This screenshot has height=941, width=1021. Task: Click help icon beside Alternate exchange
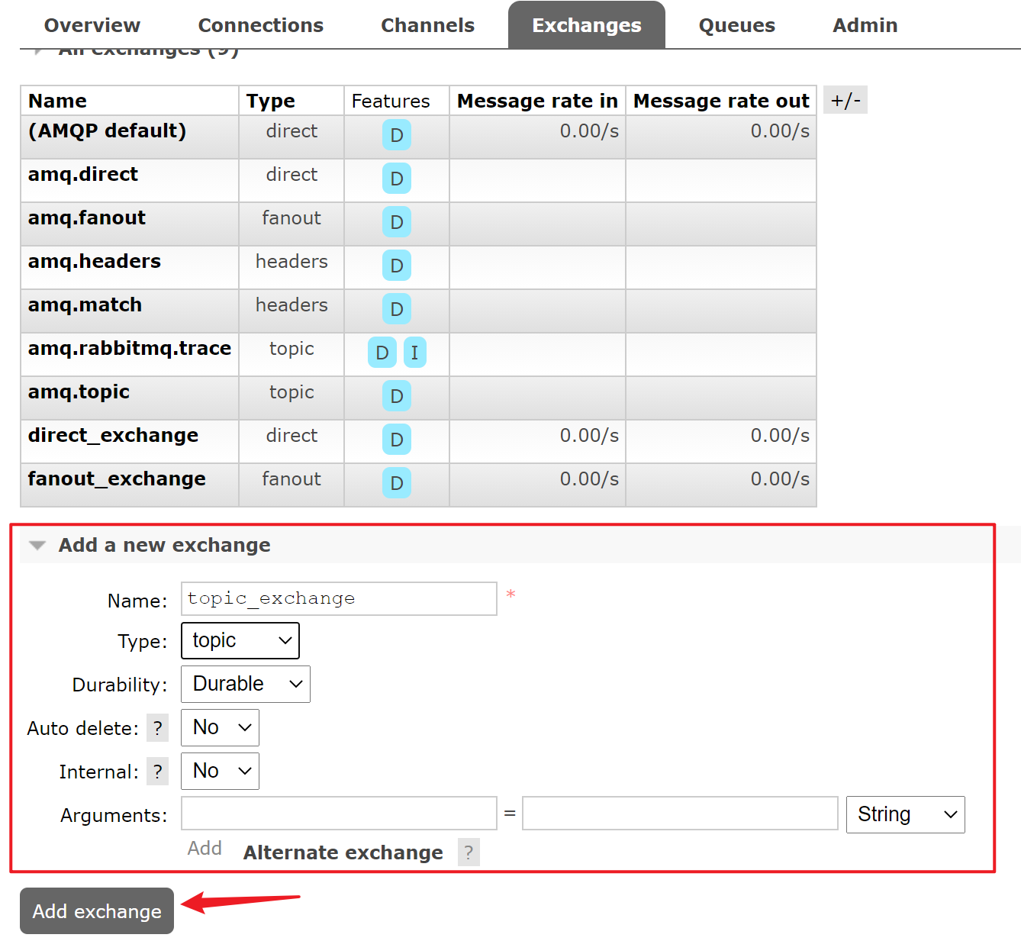469,852
